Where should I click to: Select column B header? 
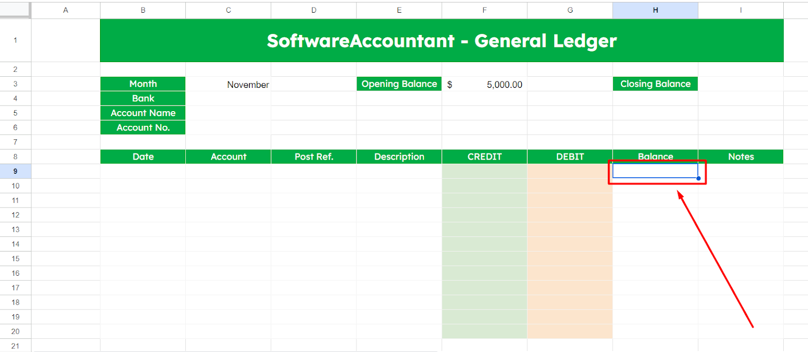143,10
